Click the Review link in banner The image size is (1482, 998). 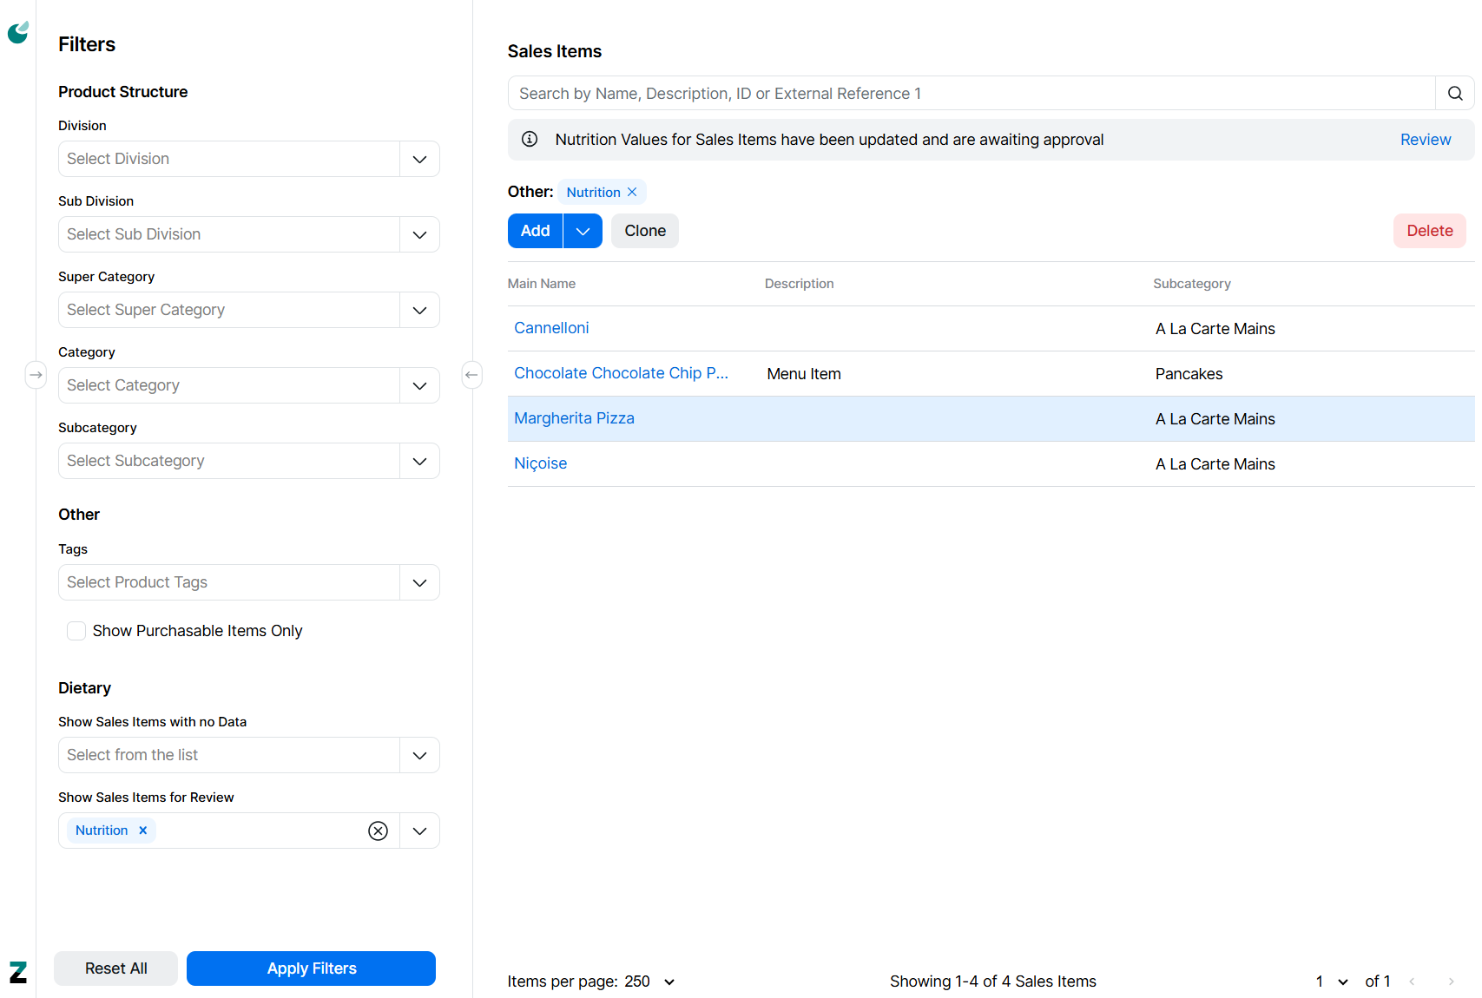pyautogui.click(x=1425, y=140)
